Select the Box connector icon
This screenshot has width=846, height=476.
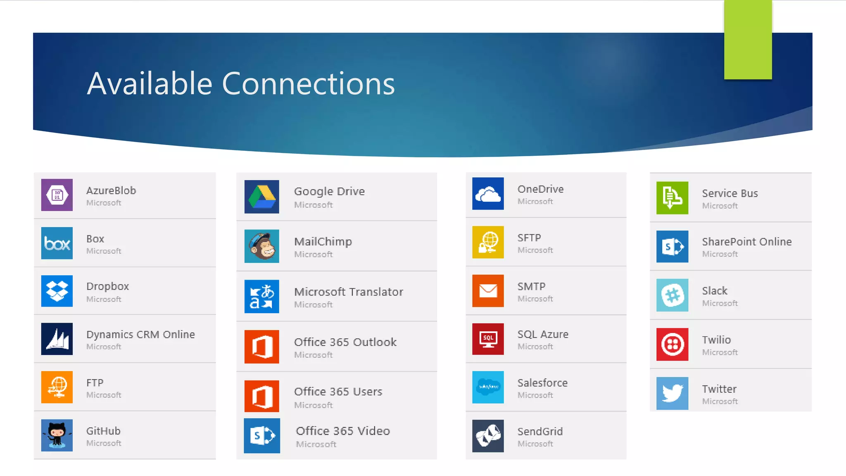coord(57,243)
